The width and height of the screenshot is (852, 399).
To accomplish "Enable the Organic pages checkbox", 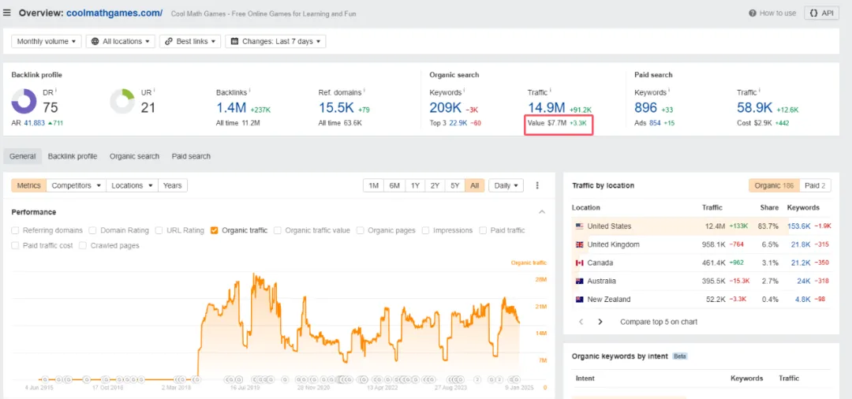I will click(361, 231).
